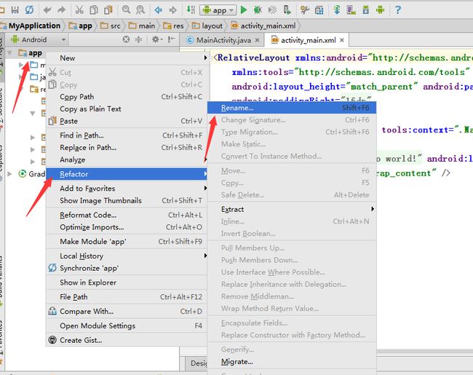
Task: Select Reformat Code menu item
Action: tap(127, 215)
